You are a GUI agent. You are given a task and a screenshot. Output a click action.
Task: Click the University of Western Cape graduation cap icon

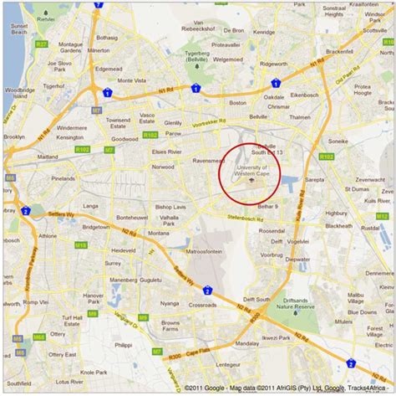click(251, 180)
